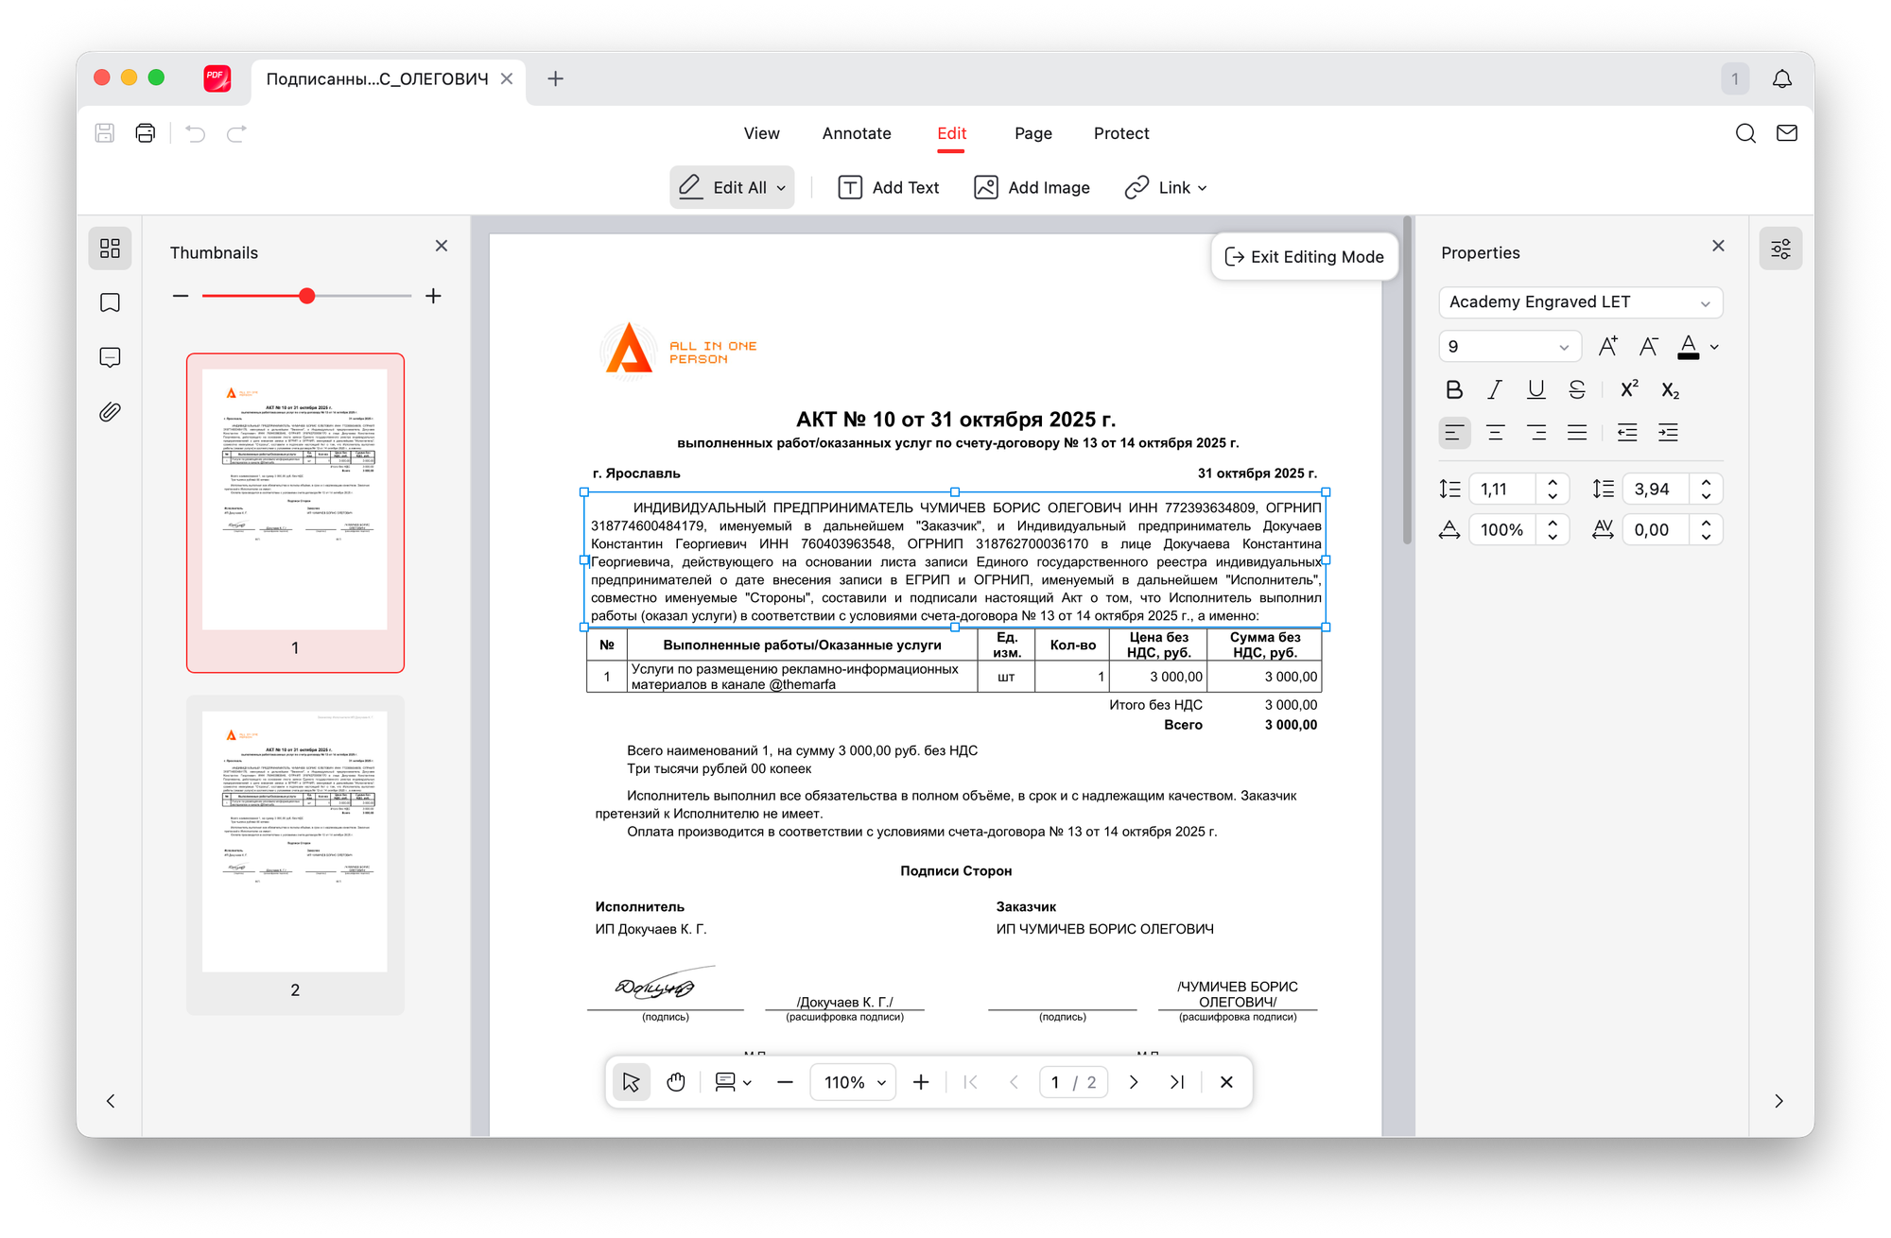Open the notifications bell
The width and height of the screenshot is (1891, 1238).
pyautogui.click(x=1781, y=79)
